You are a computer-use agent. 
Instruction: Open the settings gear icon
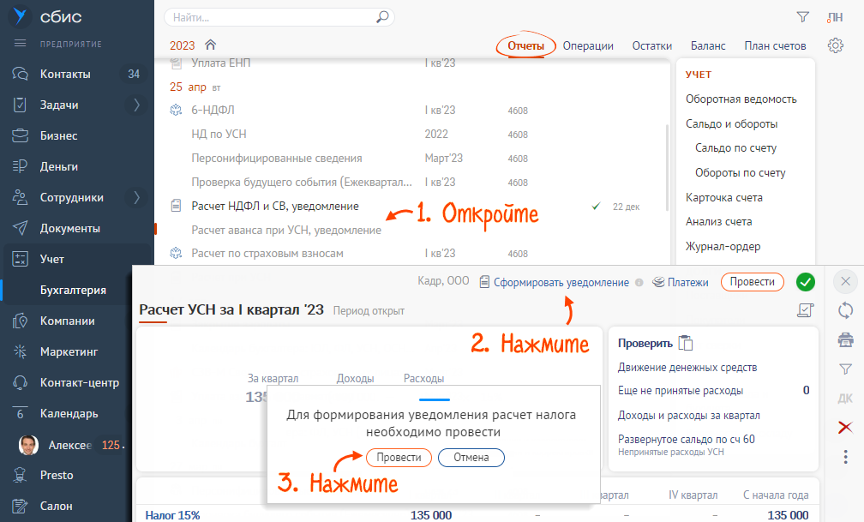(836, 46)
